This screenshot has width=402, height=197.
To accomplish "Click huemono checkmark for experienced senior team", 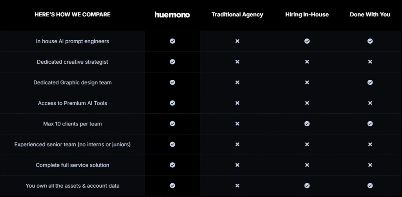I will [172, 144].
